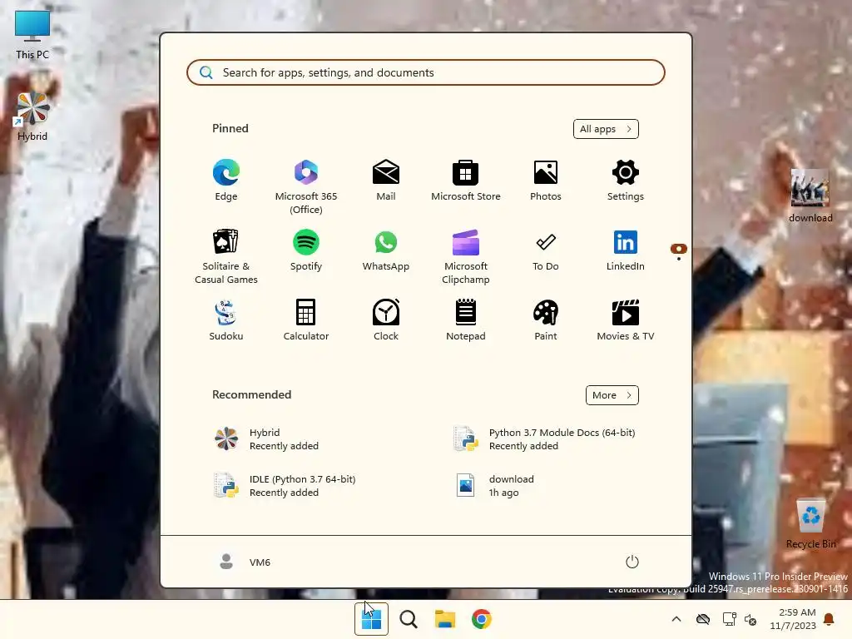Open taskbar Search
852x639 pixels.
(408, 619)
